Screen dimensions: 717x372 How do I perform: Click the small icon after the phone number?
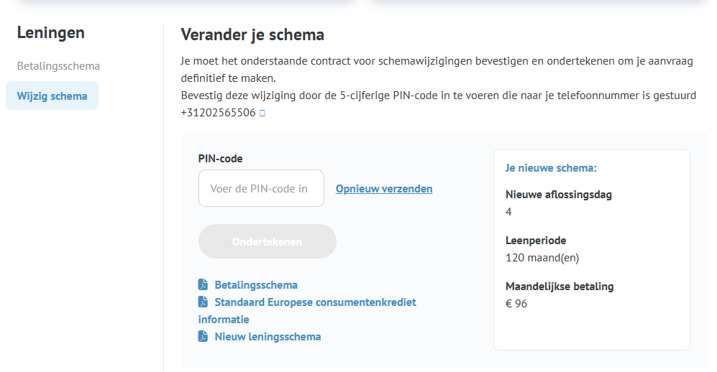tap(262, 113)
